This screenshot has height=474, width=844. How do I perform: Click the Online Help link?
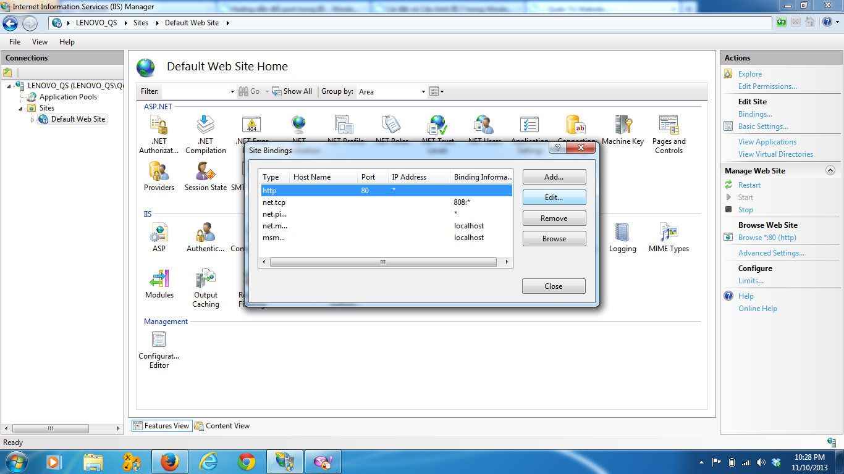pos(757,309)
